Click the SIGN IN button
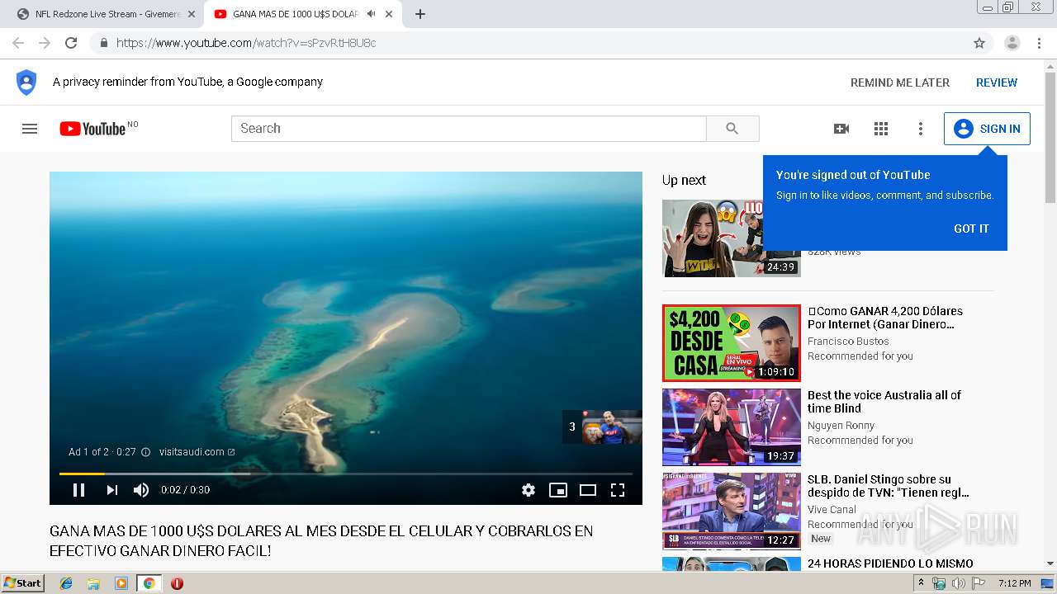 [987, 129]
